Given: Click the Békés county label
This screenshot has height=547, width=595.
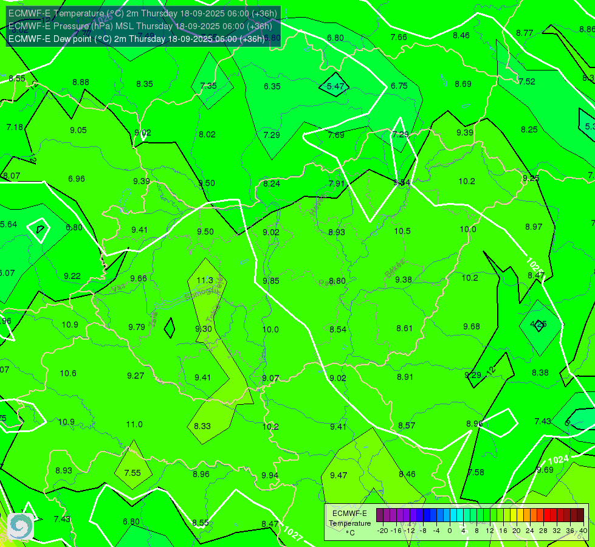Looking at the screenshot, I should 394,269.
